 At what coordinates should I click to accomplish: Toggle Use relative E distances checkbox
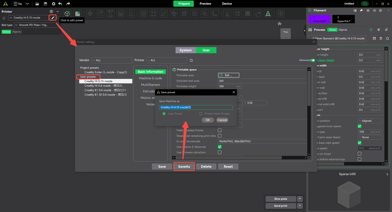pos(220,147)
